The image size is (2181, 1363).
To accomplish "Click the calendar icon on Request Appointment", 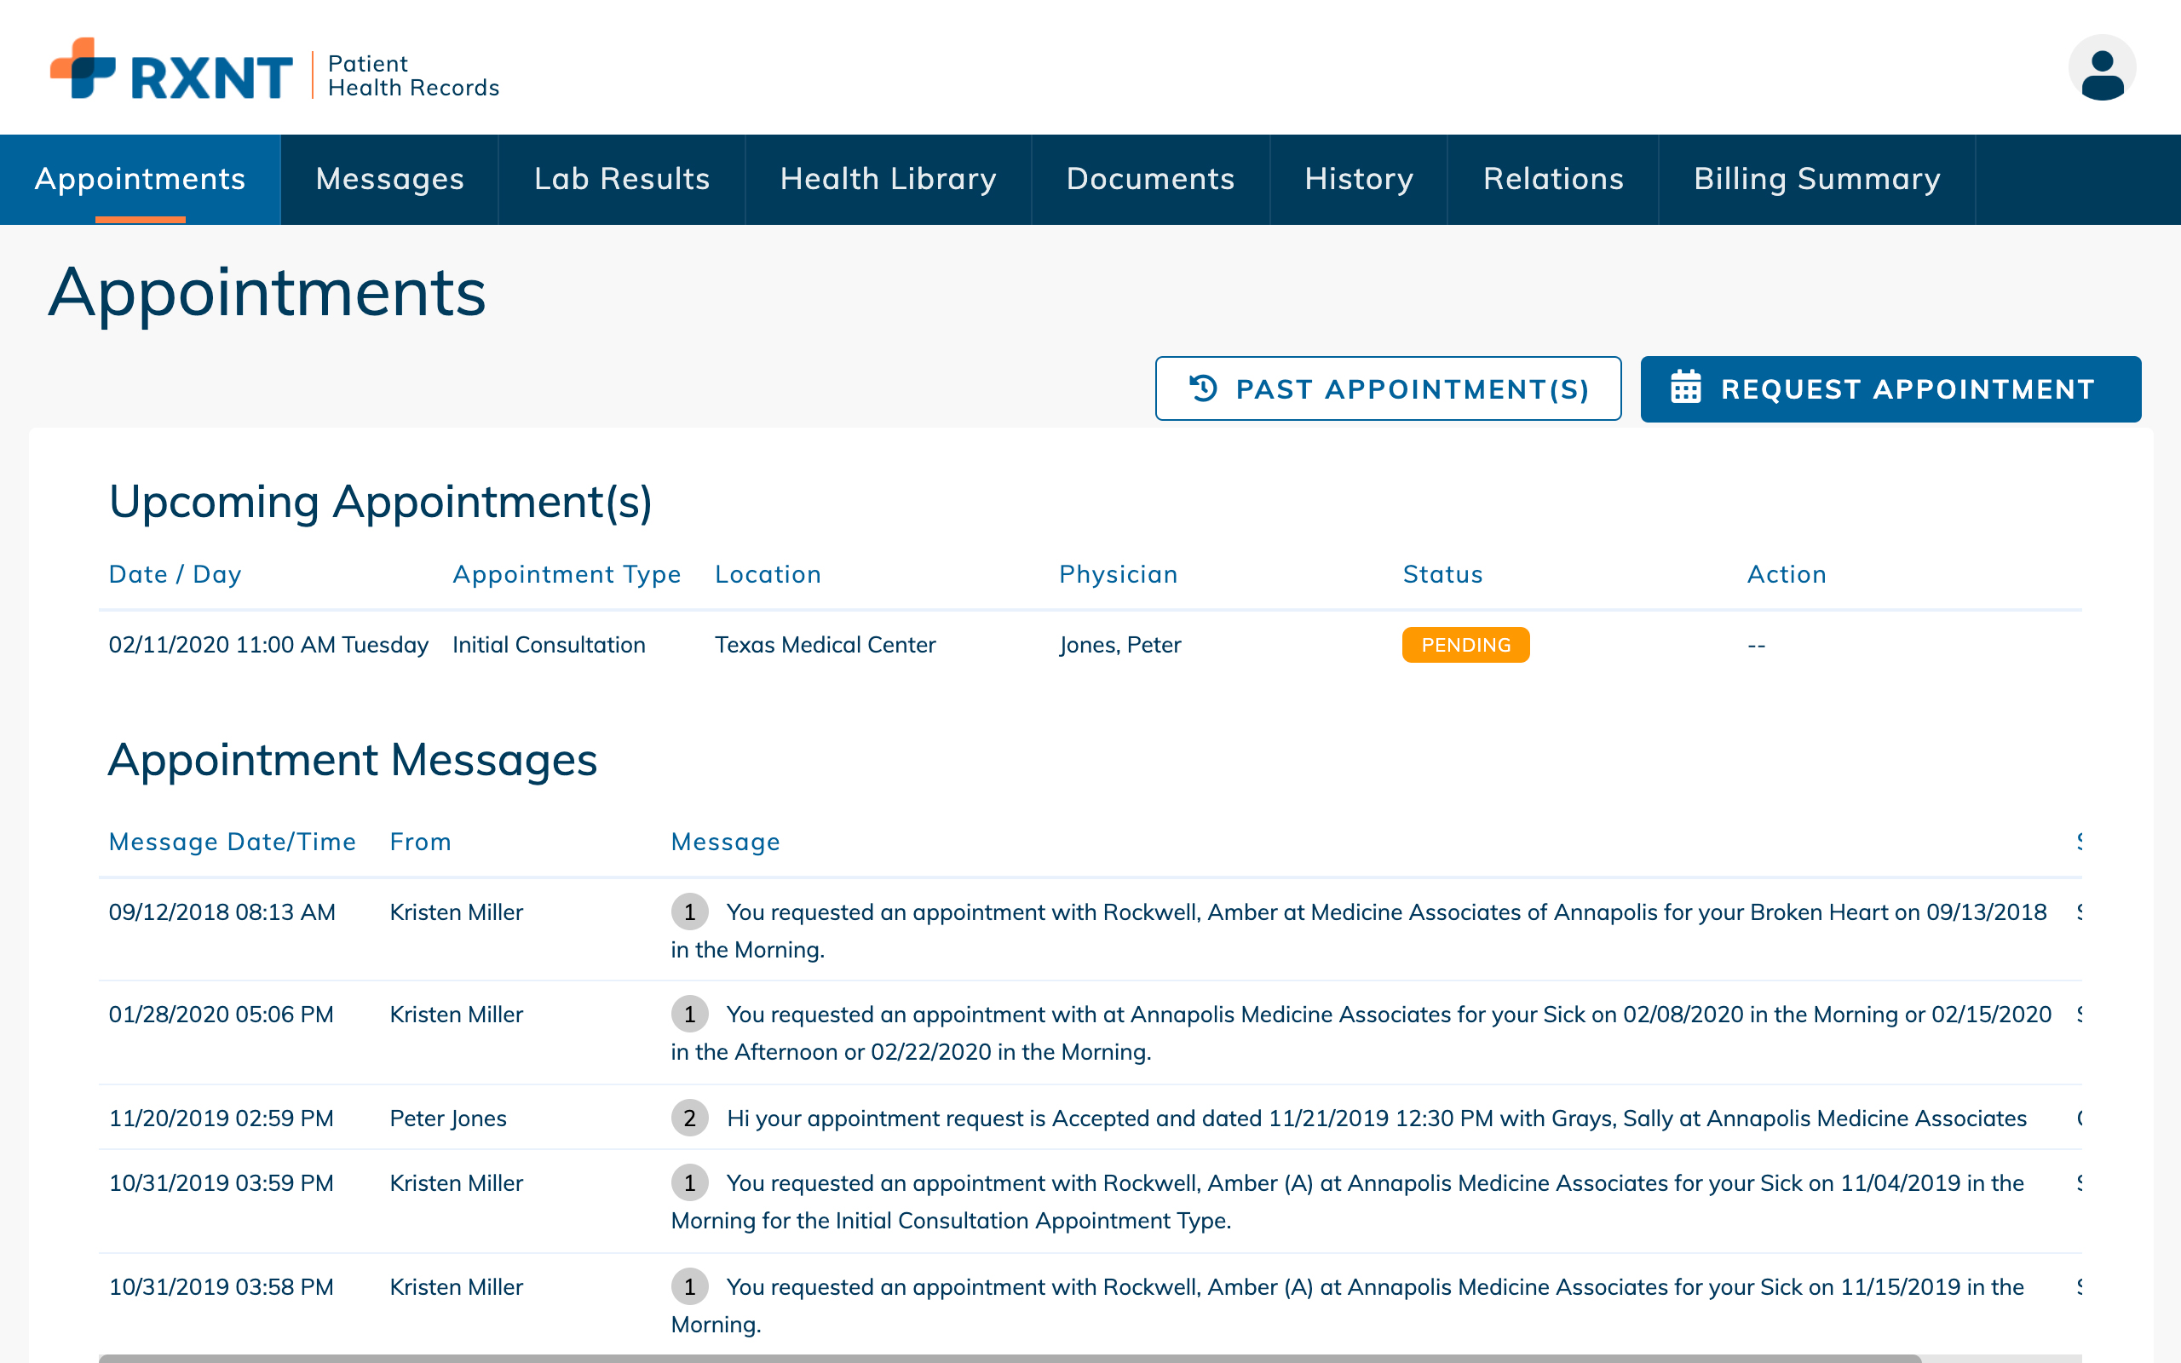I will pos(1687,388).
